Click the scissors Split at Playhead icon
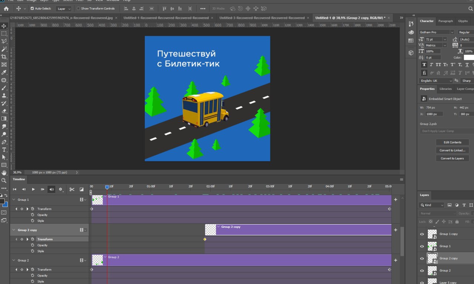The width and height of the screenshot is (474, 284). click(x=72, y=189)
